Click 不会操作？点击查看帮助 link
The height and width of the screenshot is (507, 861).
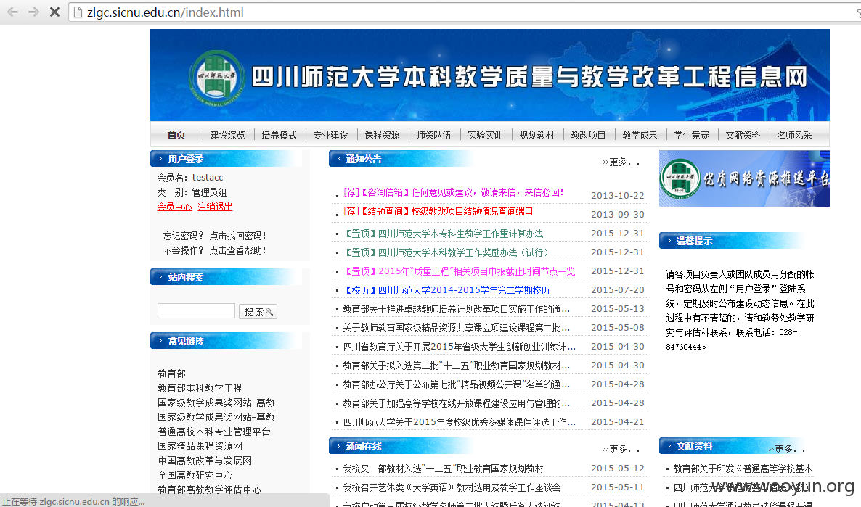pyautogui.click(x=215, y=250)
